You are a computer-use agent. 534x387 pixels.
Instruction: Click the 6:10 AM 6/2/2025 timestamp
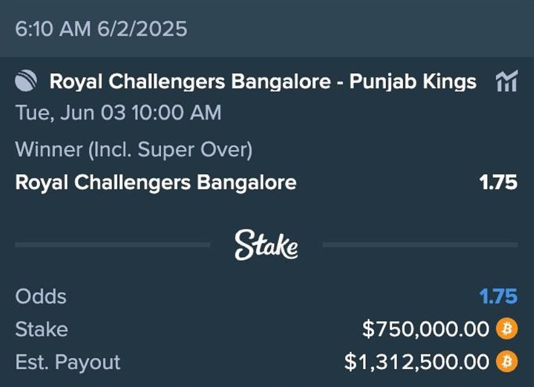click(x=101, y=28)
